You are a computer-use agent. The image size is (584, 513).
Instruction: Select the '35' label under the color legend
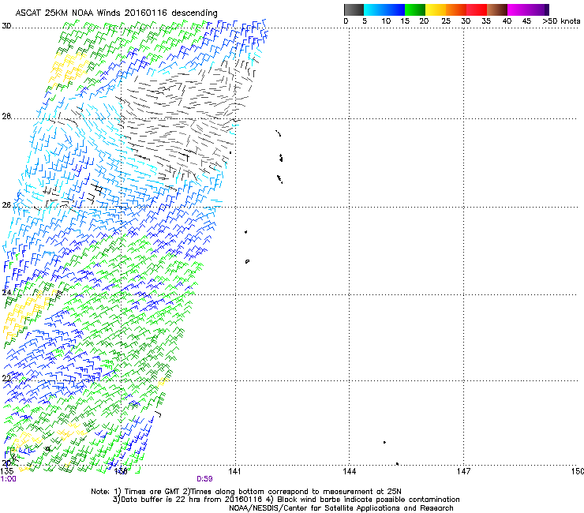(x=486, y=21)
